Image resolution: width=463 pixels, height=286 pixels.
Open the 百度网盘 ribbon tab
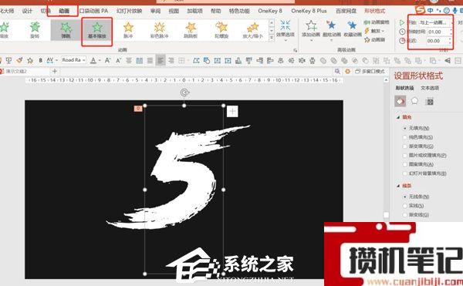tap(346, 11)
